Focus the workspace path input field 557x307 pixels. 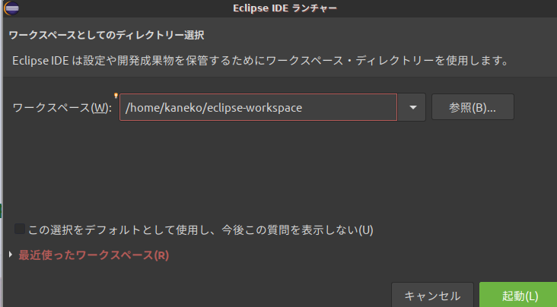(258, 107)
